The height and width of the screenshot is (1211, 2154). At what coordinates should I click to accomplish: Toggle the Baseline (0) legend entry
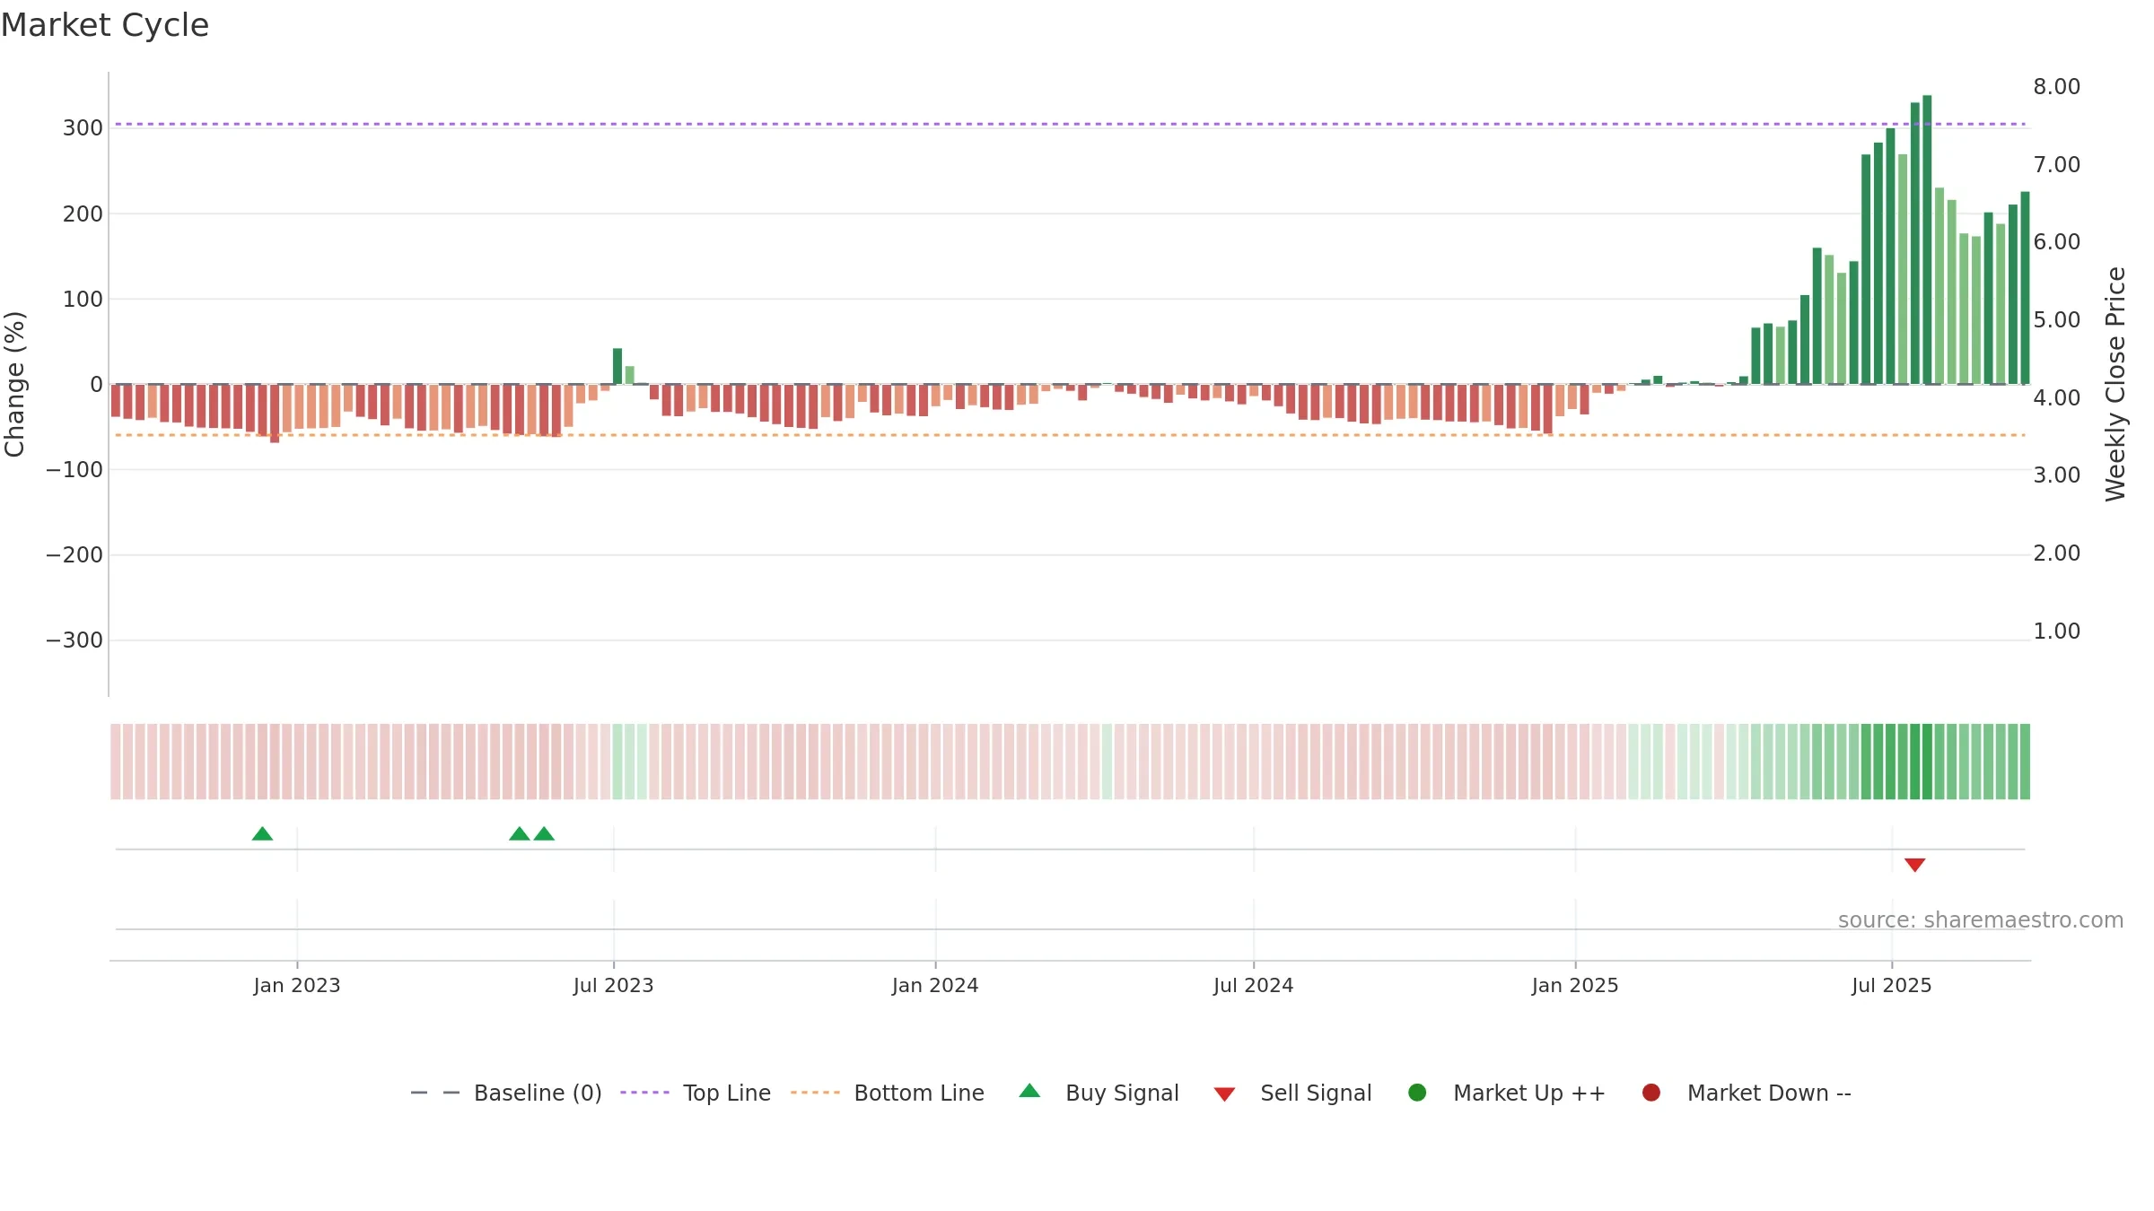pyautogui.click(x=506, y=1093)
